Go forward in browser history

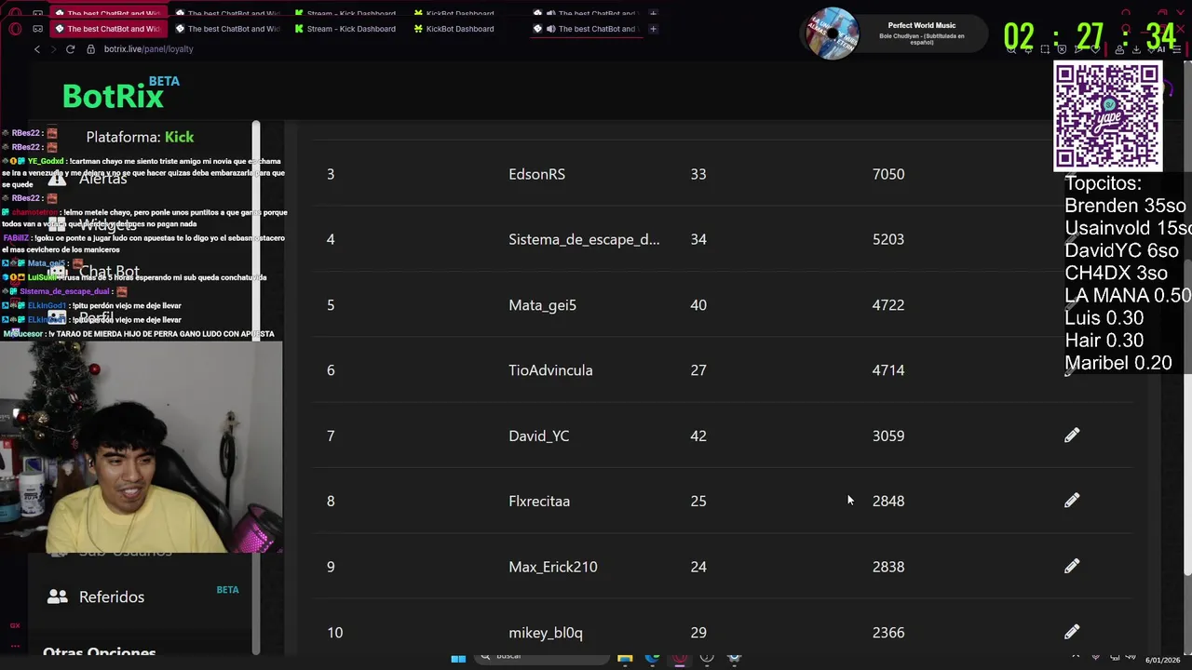(53, 49)
